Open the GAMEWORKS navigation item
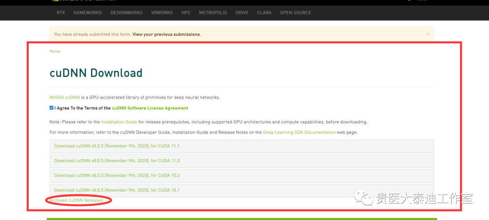Image resolution: width=489 pixels, height=220 pixels. [x=88, y=13]
